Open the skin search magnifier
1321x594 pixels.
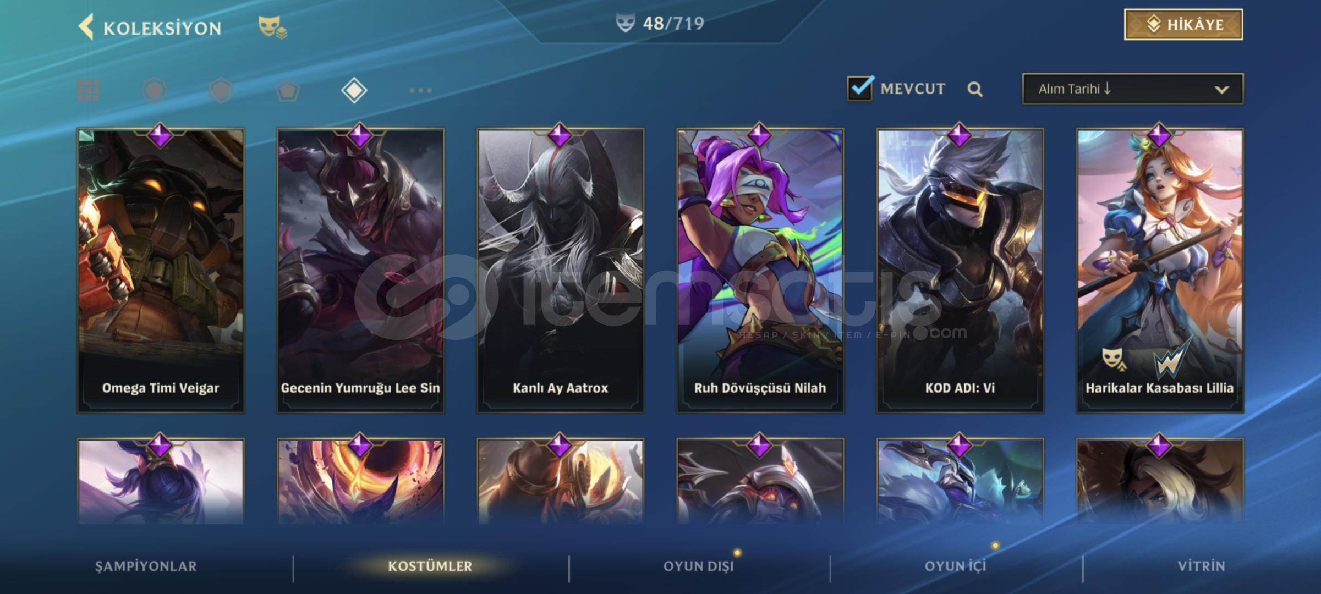click(x=975, y=89)
